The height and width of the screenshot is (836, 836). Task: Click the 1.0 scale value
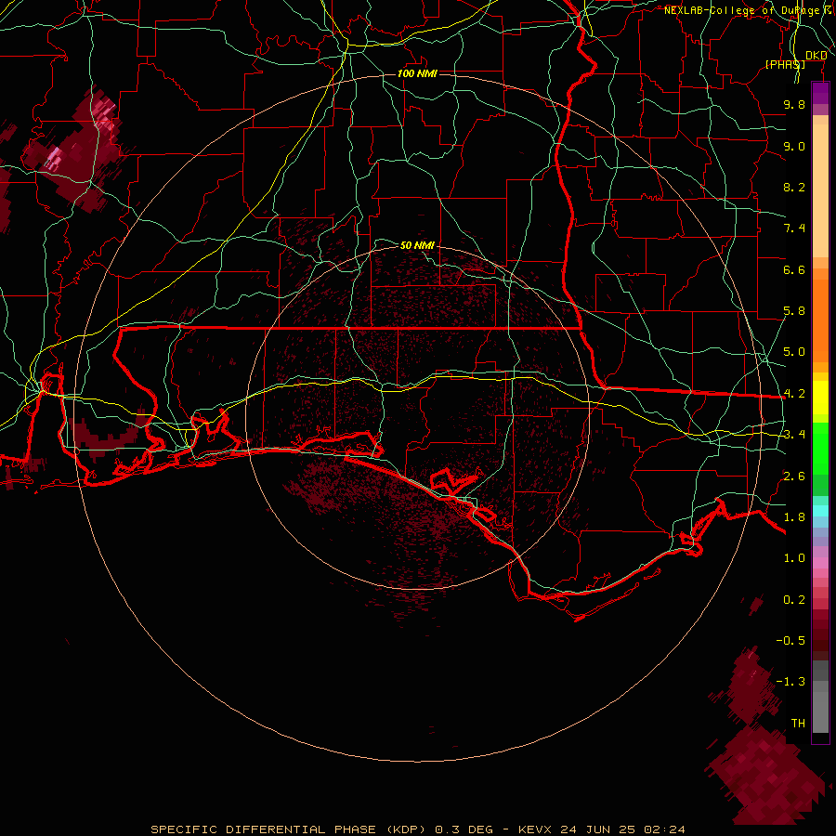[794, 558]
